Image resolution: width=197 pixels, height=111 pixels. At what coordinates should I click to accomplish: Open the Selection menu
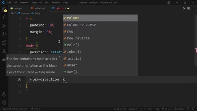(x=25, y=2)
